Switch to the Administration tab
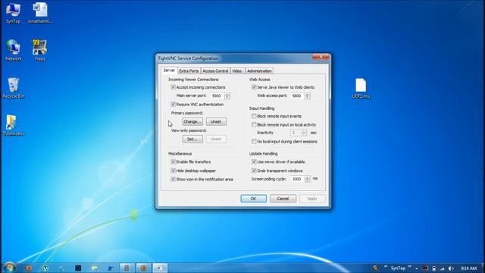This screenshot has height=273, width=485. tap(259, 71)
